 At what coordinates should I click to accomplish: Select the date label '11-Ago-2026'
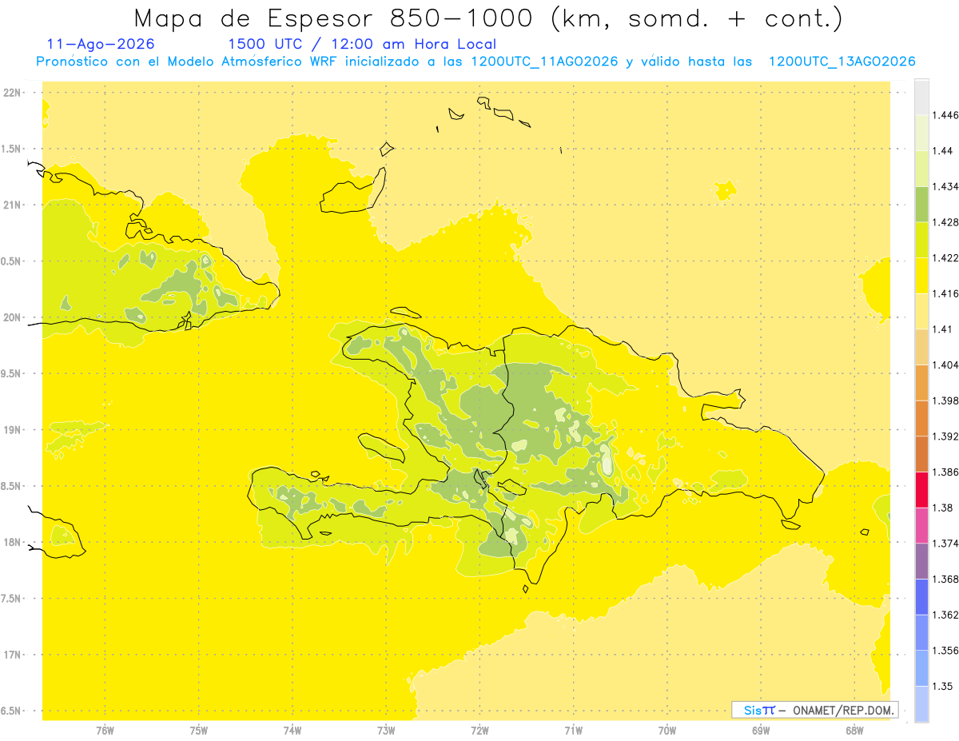(101, 45)
